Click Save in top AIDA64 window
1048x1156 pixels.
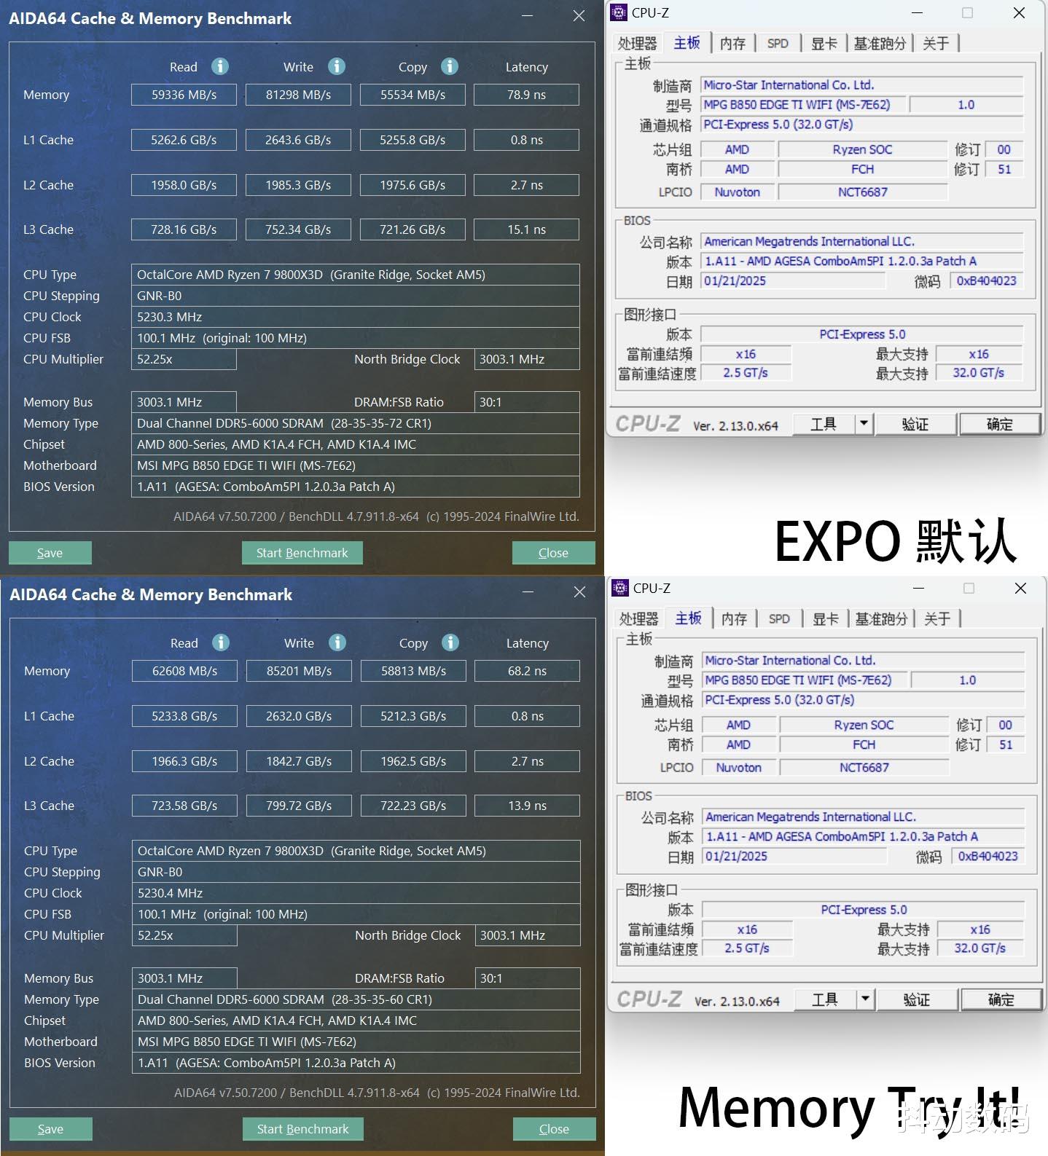(50, 553)
